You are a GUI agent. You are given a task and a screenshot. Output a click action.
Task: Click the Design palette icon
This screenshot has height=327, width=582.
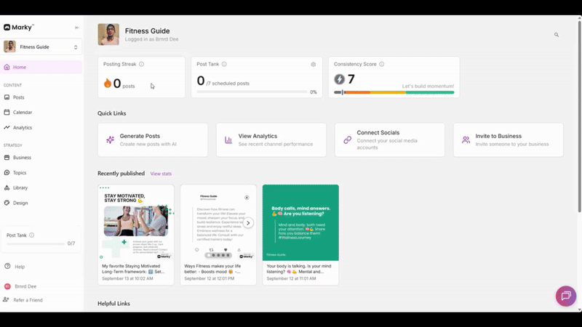point(7,203)
